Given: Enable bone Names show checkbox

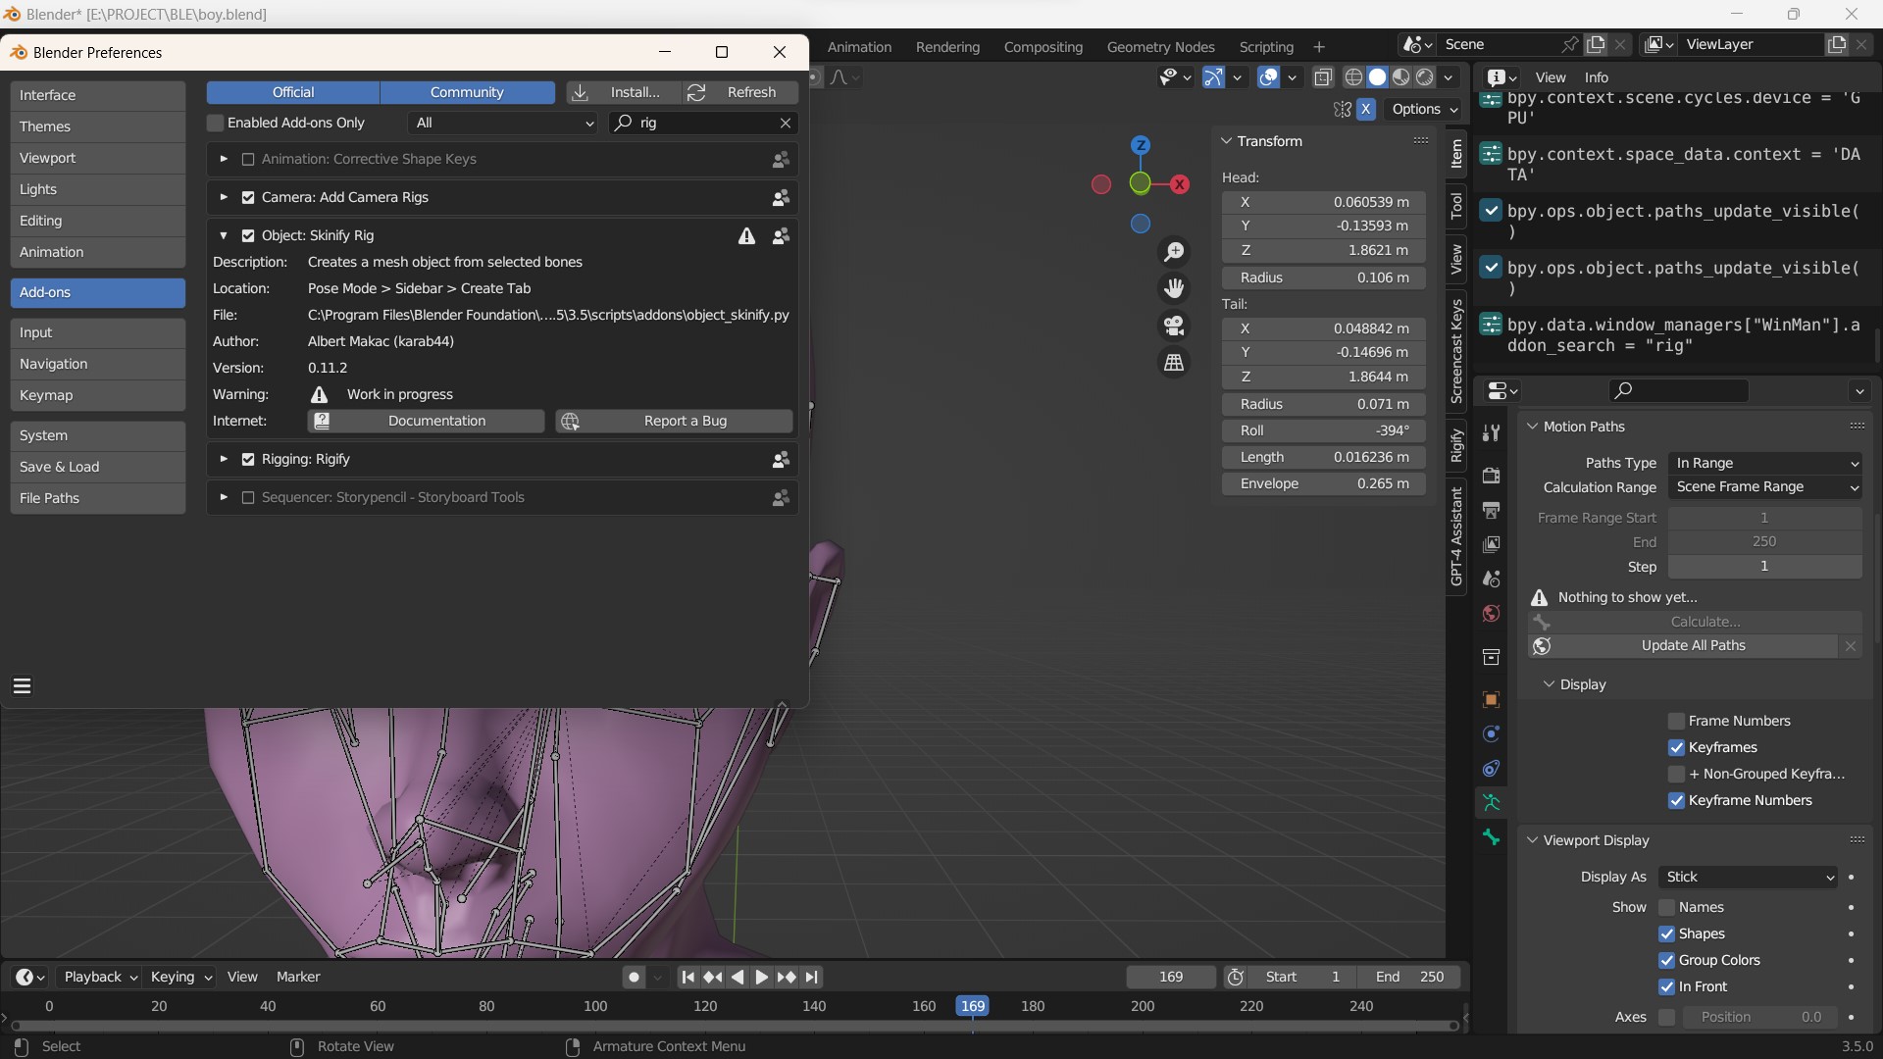Looking at the screenshot, I should point(1666,908).
